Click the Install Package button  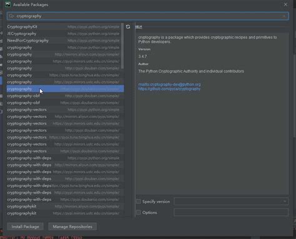(x=25, y=227)
